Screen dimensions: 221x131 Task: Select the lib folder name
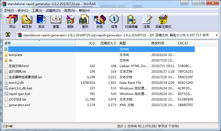click(11, 60)
